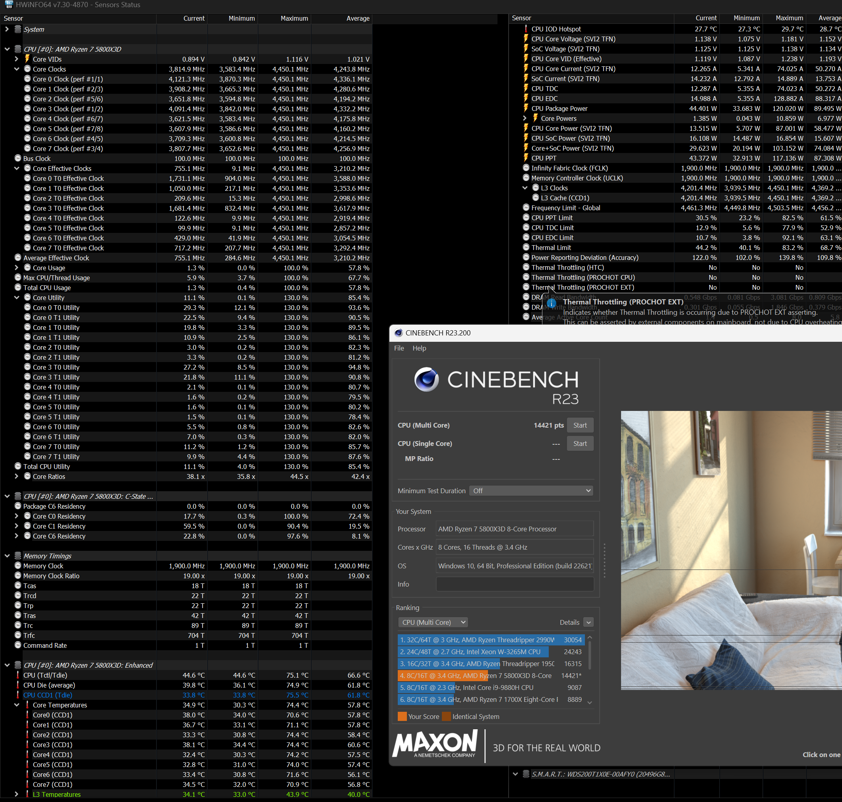Click the CPU IOD Hotspot thermometer icon

tap(526, 29)
